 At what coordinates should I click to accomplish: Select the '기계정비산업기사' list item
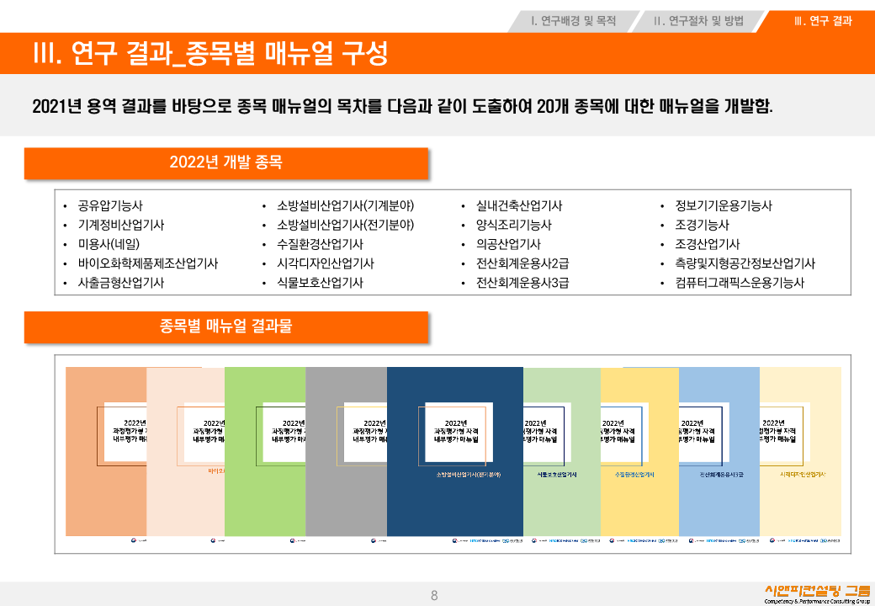pos(120,225)
